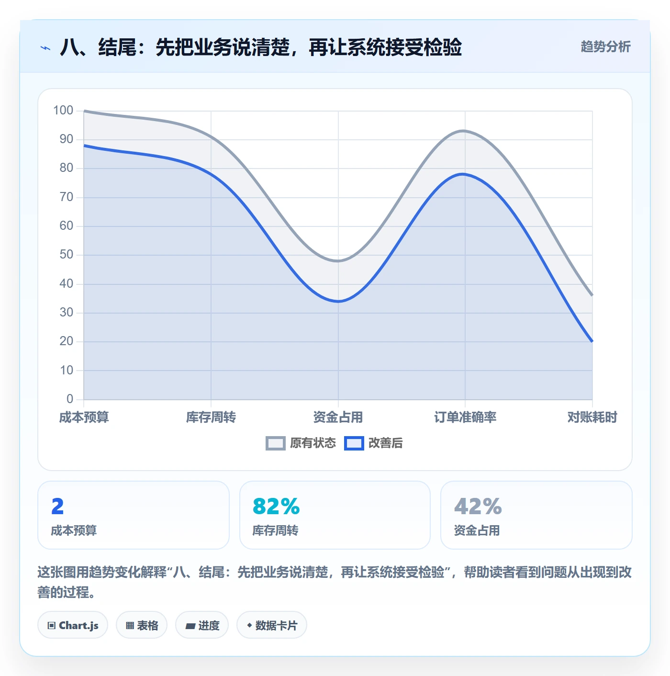The image size is (670, 676).
Task: Click the 数据卡片 tag
Action: point(272,625)
